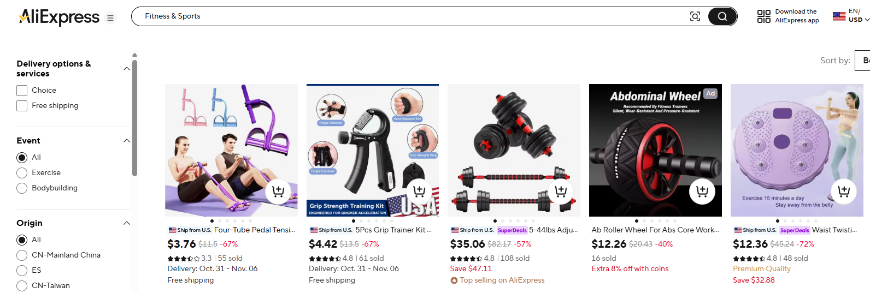
Task: Check the Free shipping filter
Action: [x=22, y=106]
